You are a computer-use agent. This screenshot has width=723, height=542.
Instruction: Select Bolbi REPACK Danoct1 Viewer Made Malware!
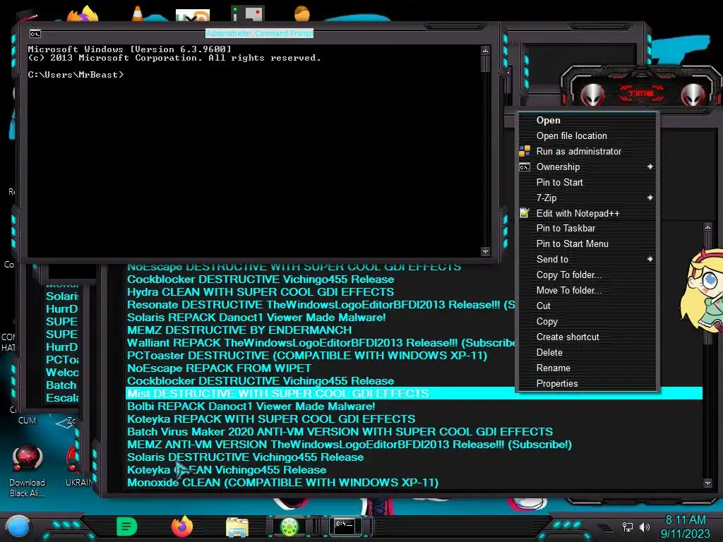(251, 406)
